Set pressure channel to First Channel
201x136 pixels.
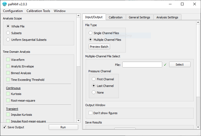pos(94,79)
